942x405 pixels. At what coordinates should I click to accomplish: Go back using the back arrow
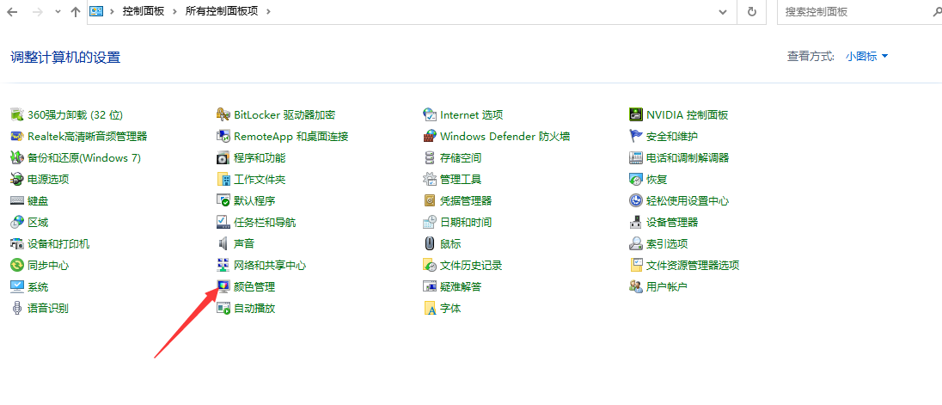[x=12, y=11]
